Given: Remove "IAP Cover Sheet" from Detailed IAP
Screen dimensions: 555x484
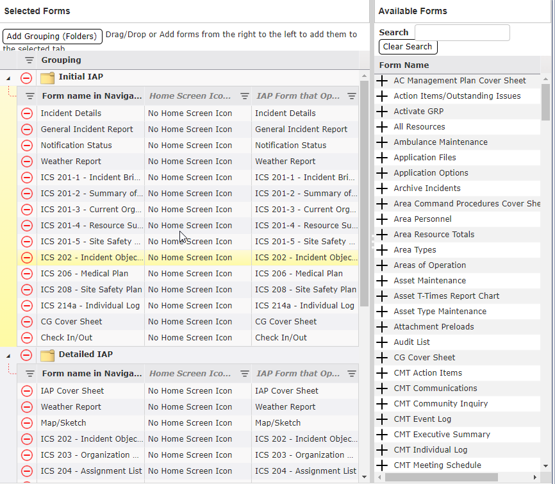Looking at the screenshot, I should click(x=26, y=390).
